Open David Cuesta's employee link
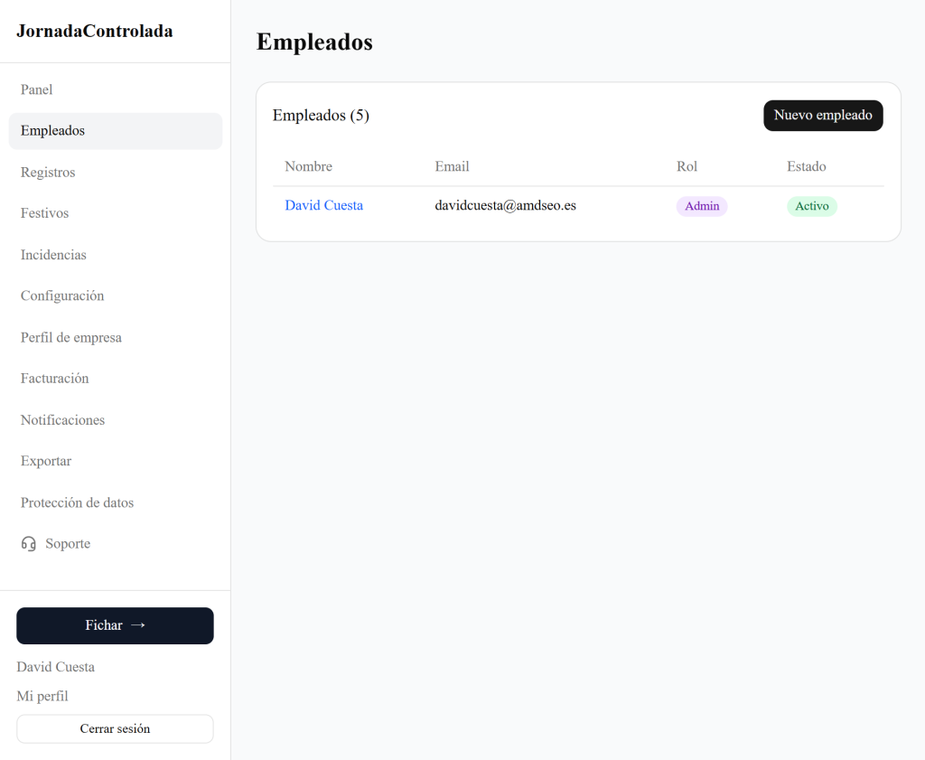This screenshot has height=760, width=925. (x=324, y=206)
